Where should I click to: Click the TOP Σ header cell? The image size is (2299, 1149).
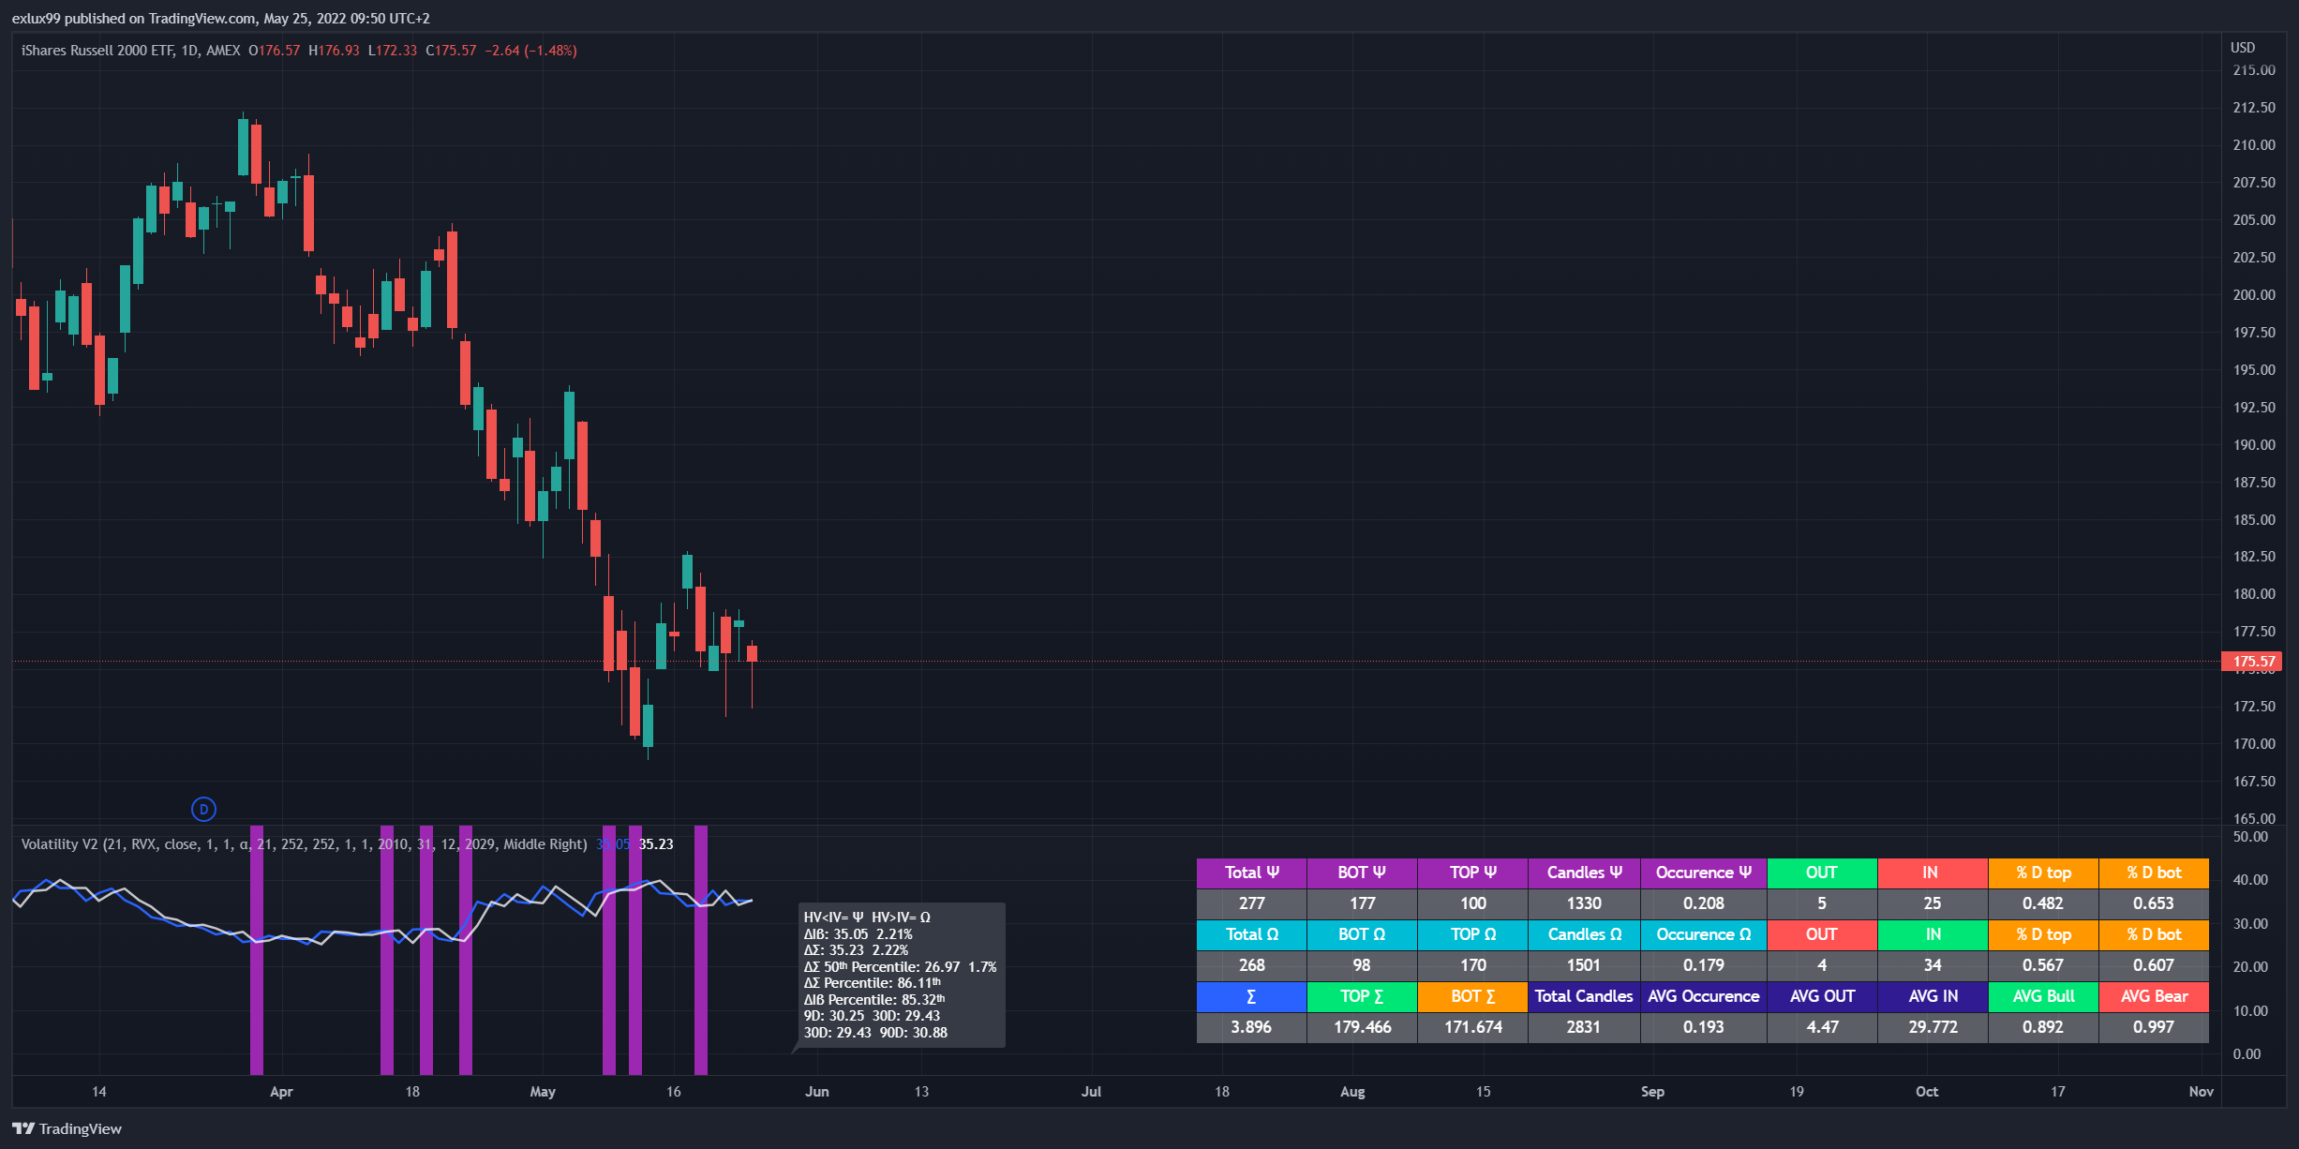tap(1362, 996)
